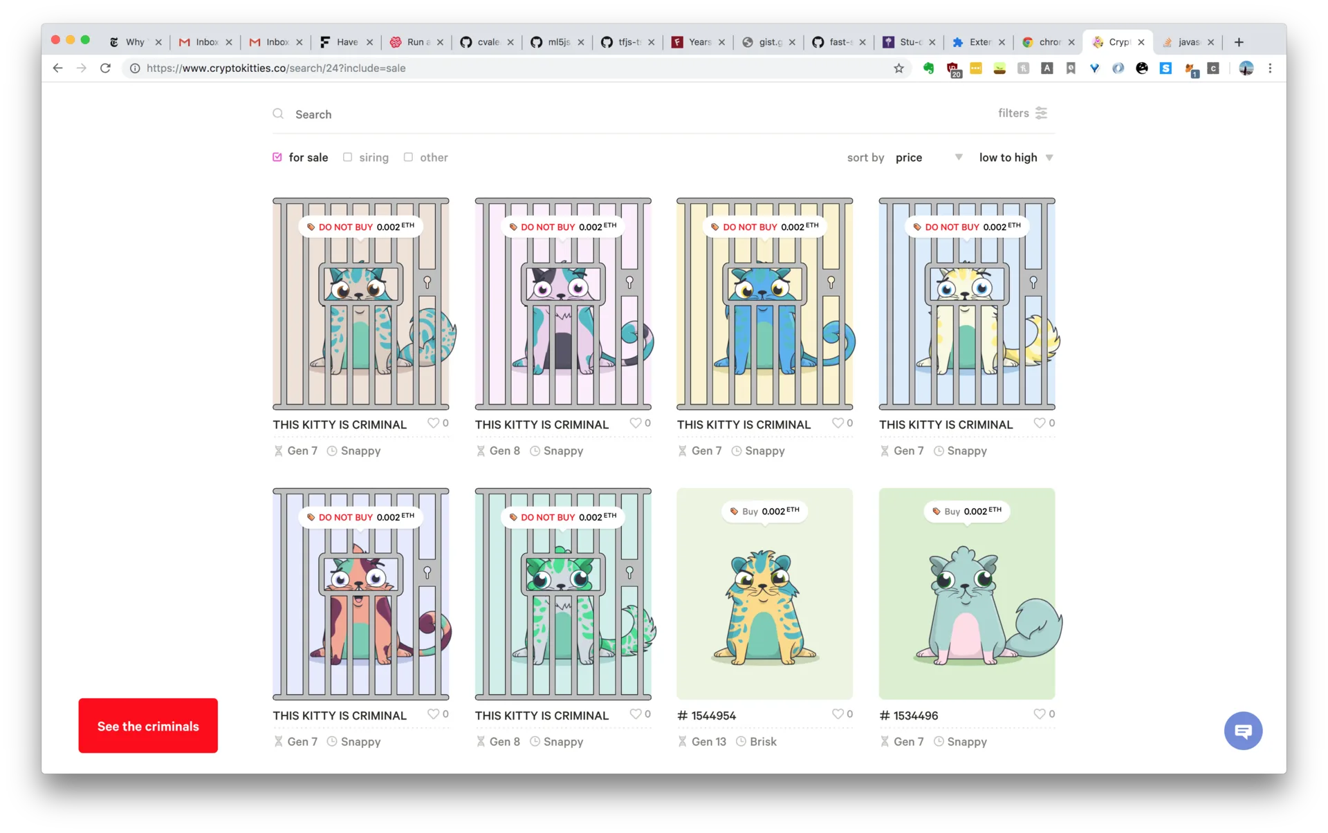1328x833 pixels.
Task: Switch to the 'javas' tab
Action: tap(1188, 42)
